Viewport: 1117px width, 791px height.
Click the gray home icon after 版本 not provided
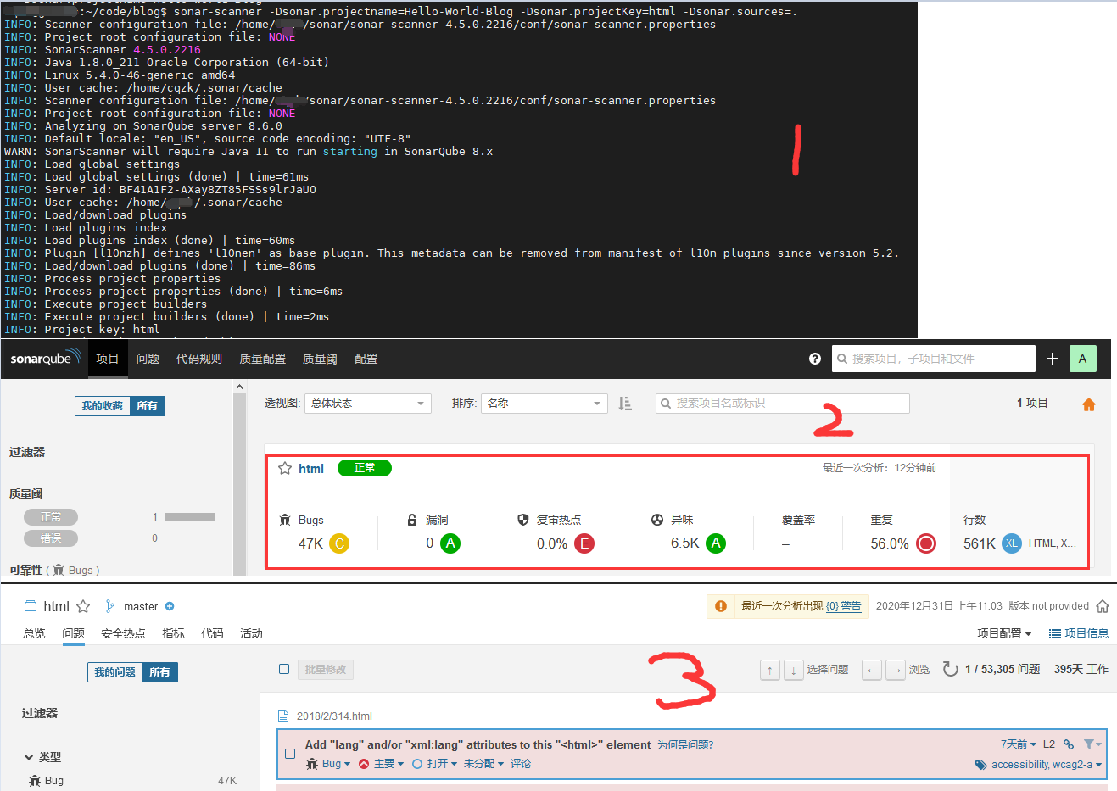[x=1103, y=606]
